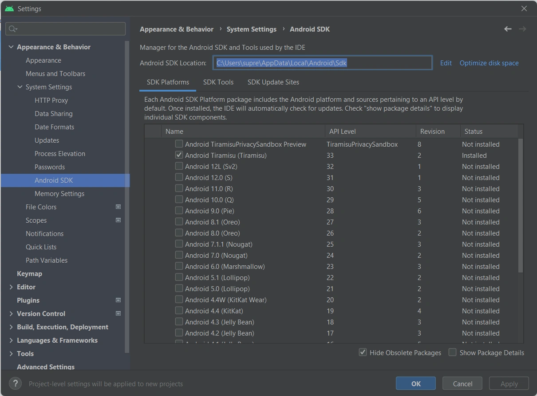The height and width of the screenshot is (396, 537).
Task: Expand the Editor settings section
Action: point(11,287)
